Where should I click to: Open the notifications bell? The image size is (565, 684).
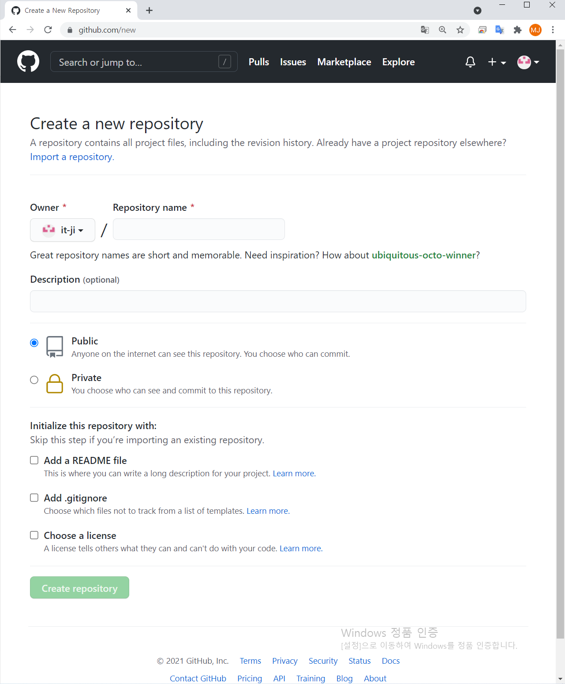pyautogui.click(x=470, y=62)
